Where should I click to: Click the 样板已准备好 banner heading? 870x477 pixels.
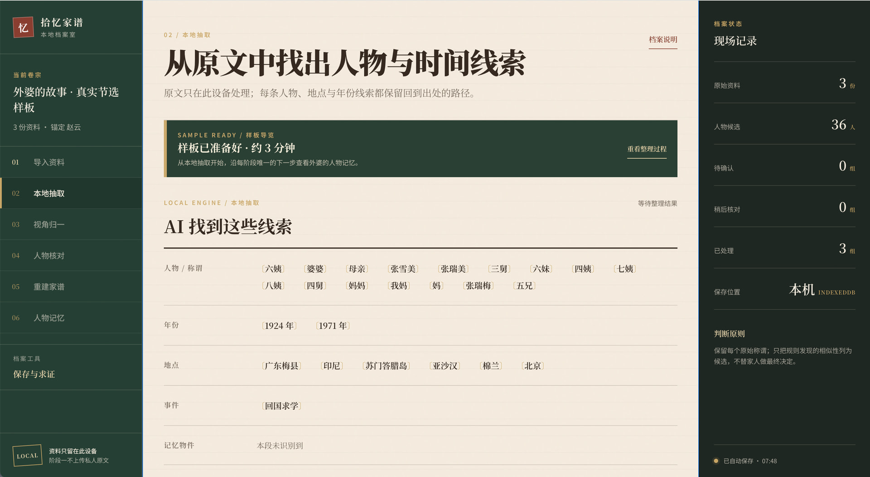tap(236, 148)
